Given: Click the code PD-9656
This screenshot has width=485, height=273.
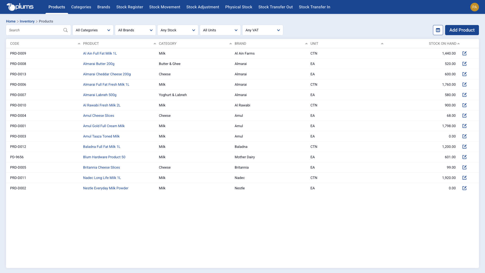Looking at the screenshot, I should [17, 157].
